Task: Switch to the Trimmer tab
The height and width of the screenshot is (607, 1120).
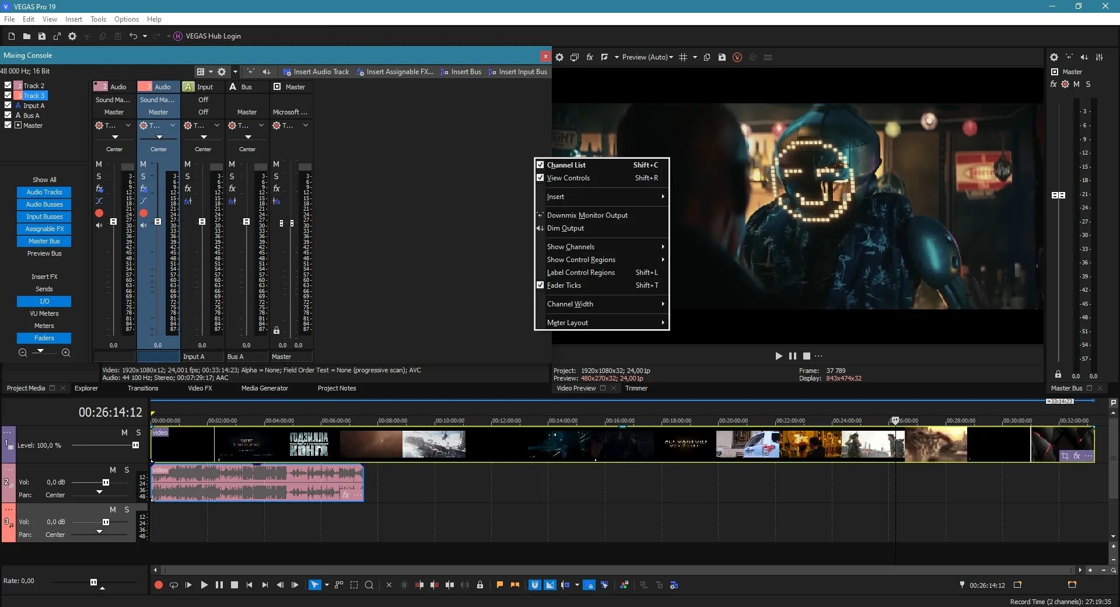Action: click(636, 388)
